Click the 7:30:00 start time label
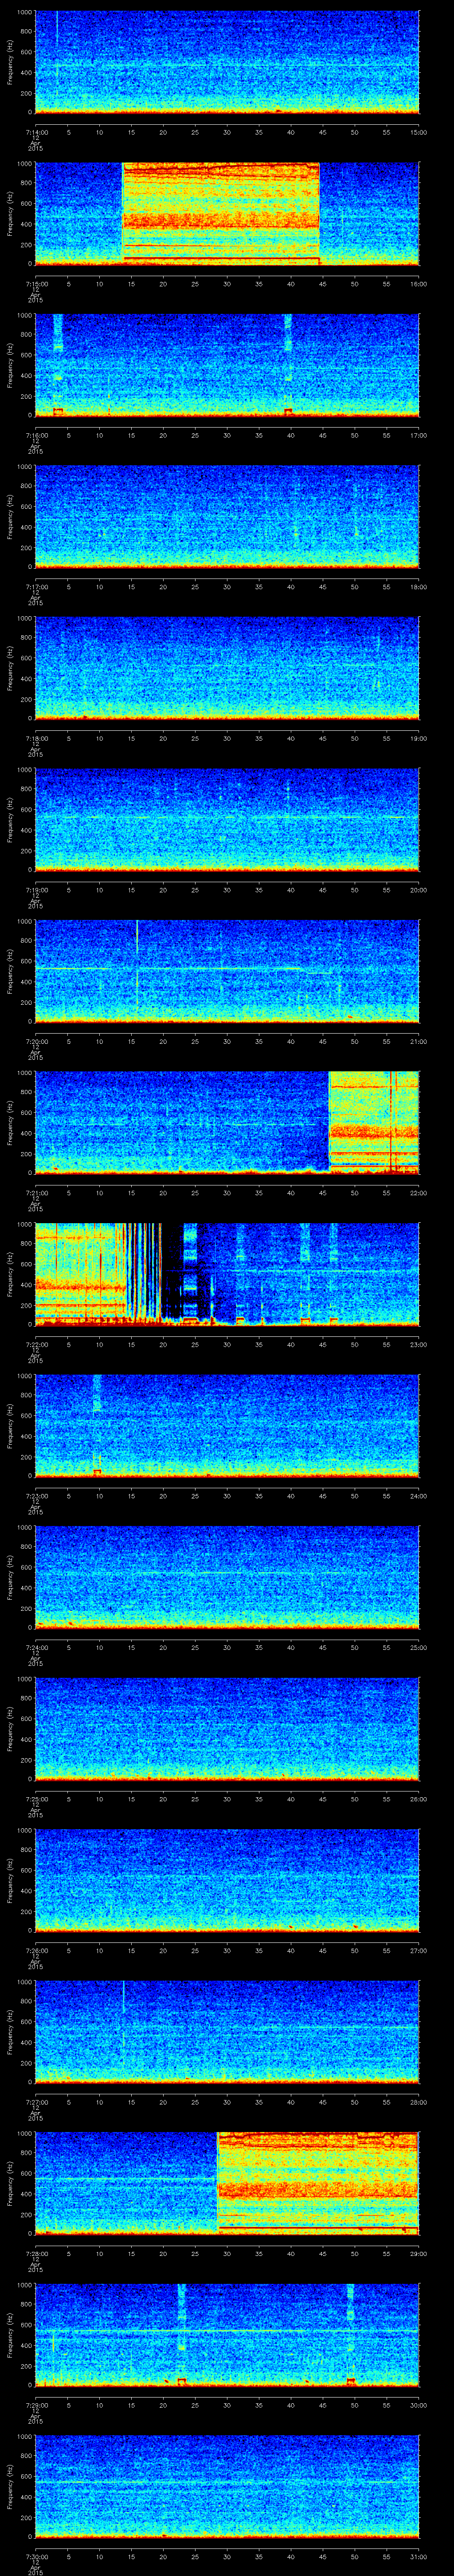The image size is (454, 2576). tap(36, 2556)
